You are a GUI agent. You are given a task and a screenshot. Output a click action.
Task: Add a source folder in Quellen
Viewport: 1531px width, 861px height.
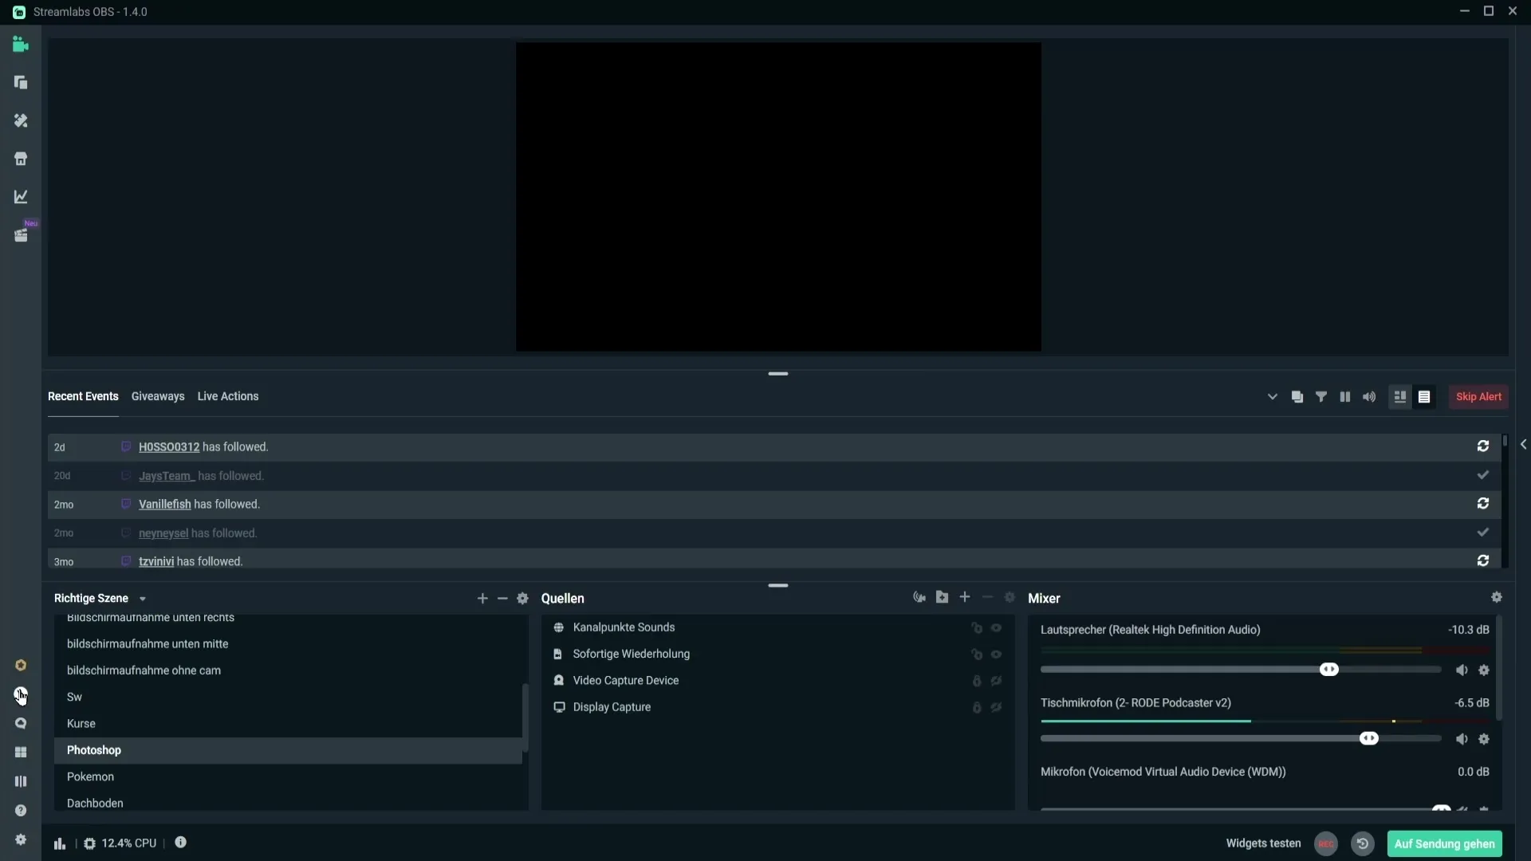tap(943, 597)
